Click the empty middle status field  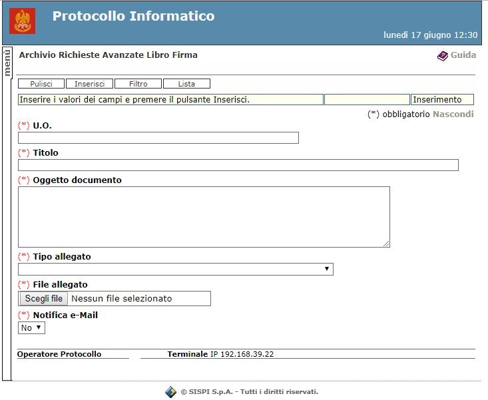click(367, 100)
